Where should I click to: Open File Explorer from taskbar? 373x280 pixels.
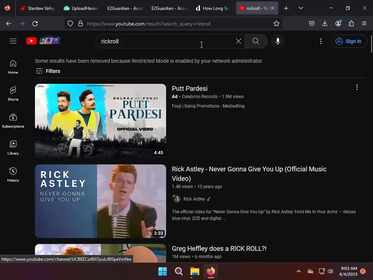click(195, 271)
